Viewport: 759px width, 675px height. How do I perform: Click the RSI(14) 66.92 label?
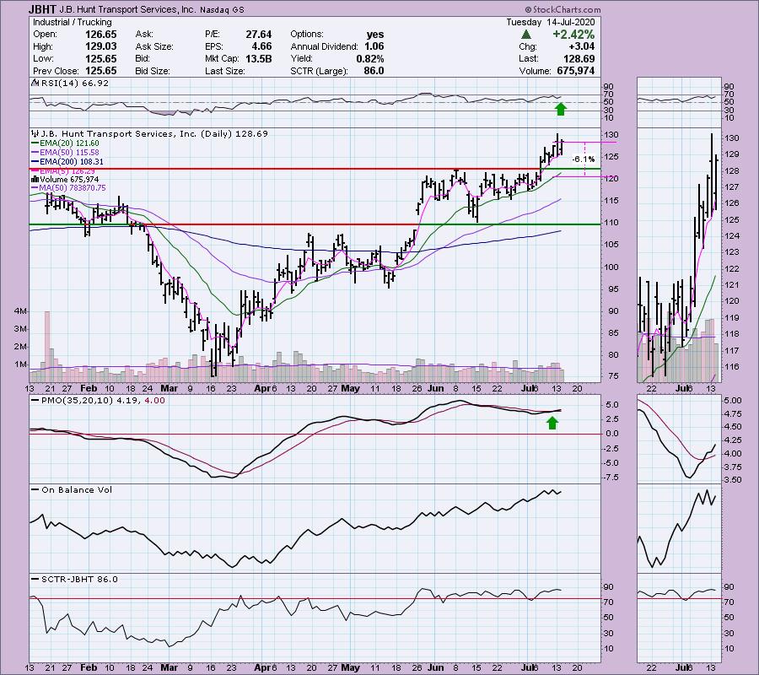(70, 84)
